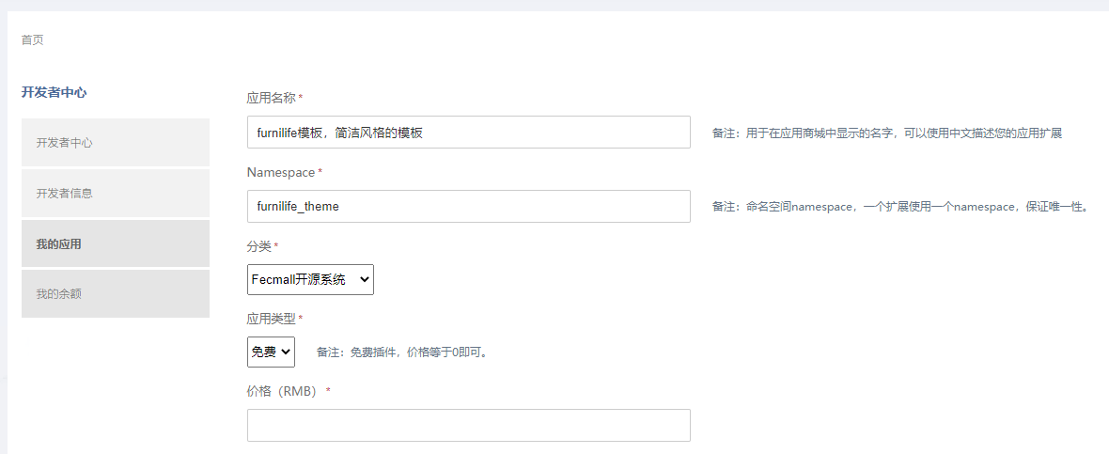The width and height of the screenshot is (1109, 454).
Task: Click the 应用类型 field label
Action: tap(271, 319)
